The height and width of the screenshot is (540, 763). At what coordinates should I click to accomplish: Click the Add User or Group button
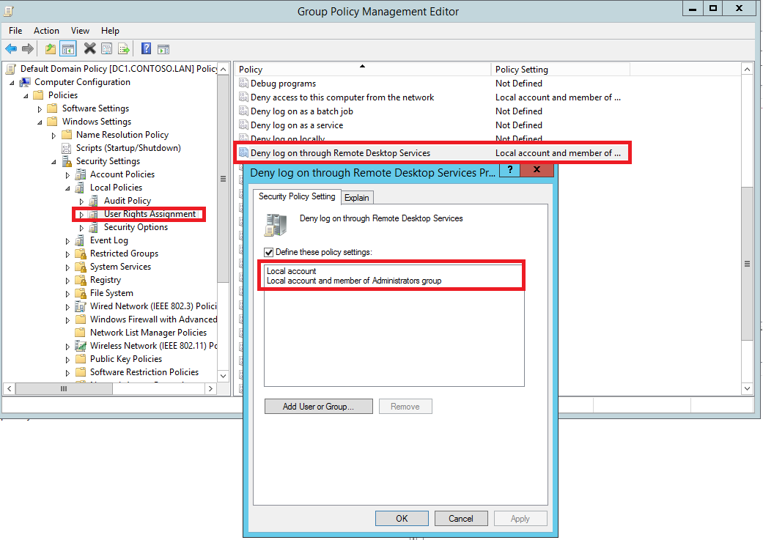point(318,407)
